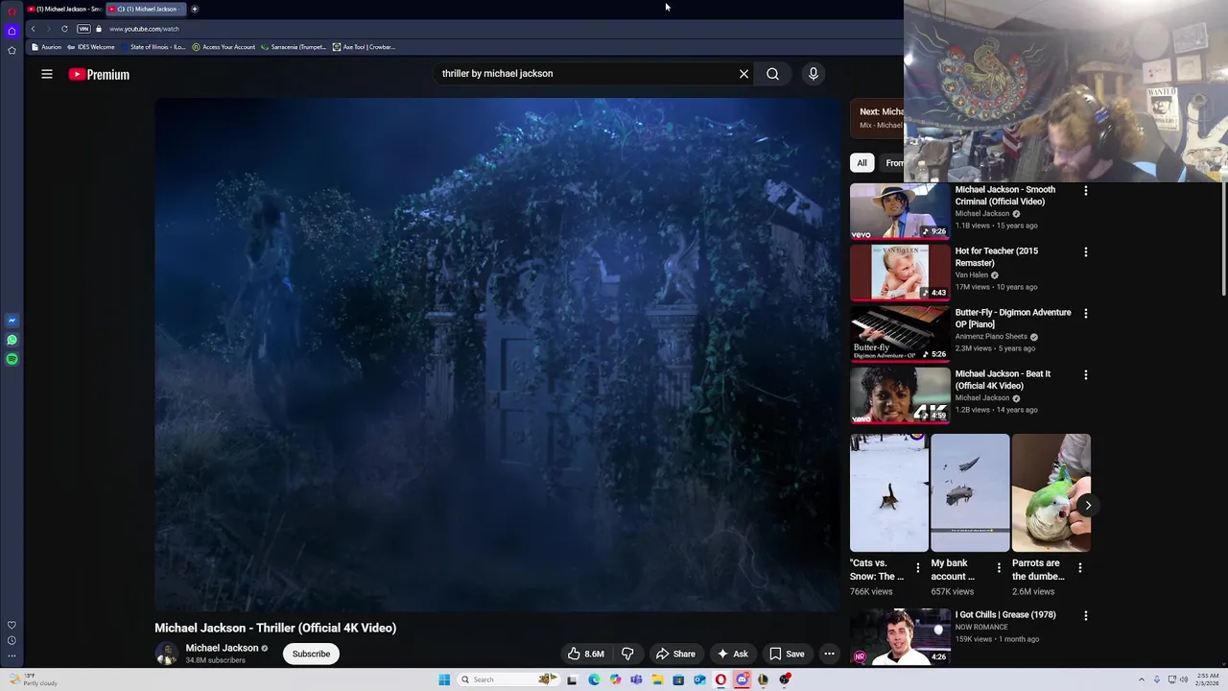Reload the current page
Screen dimensions: 1228x691
pos(64,29)
